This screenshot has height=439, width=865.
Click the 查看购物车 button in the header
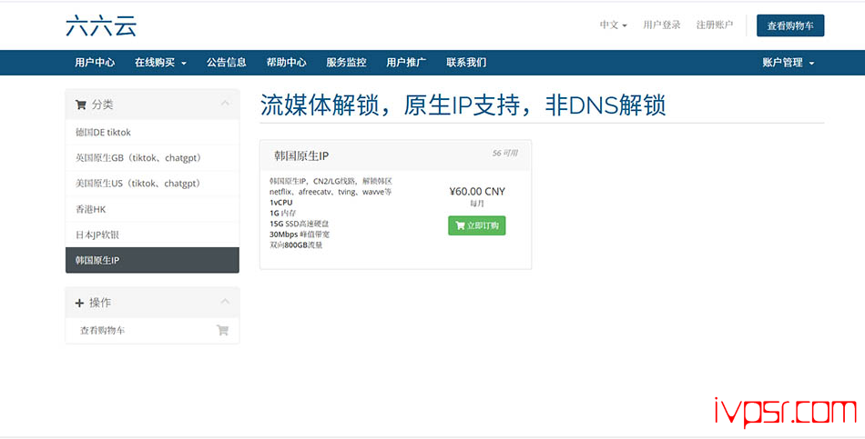(x=789, y=25)
